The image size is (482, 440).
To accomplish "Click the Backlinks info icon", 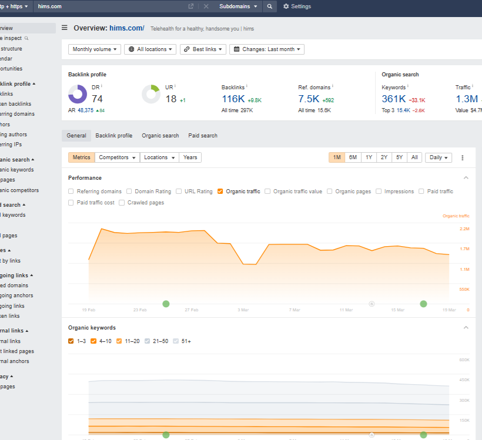I will click(246, 86).
